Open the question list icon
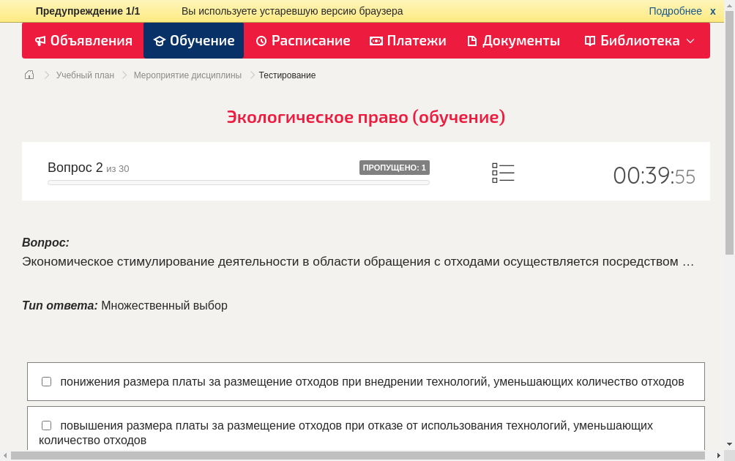735x461 pixels. [503, 173]
